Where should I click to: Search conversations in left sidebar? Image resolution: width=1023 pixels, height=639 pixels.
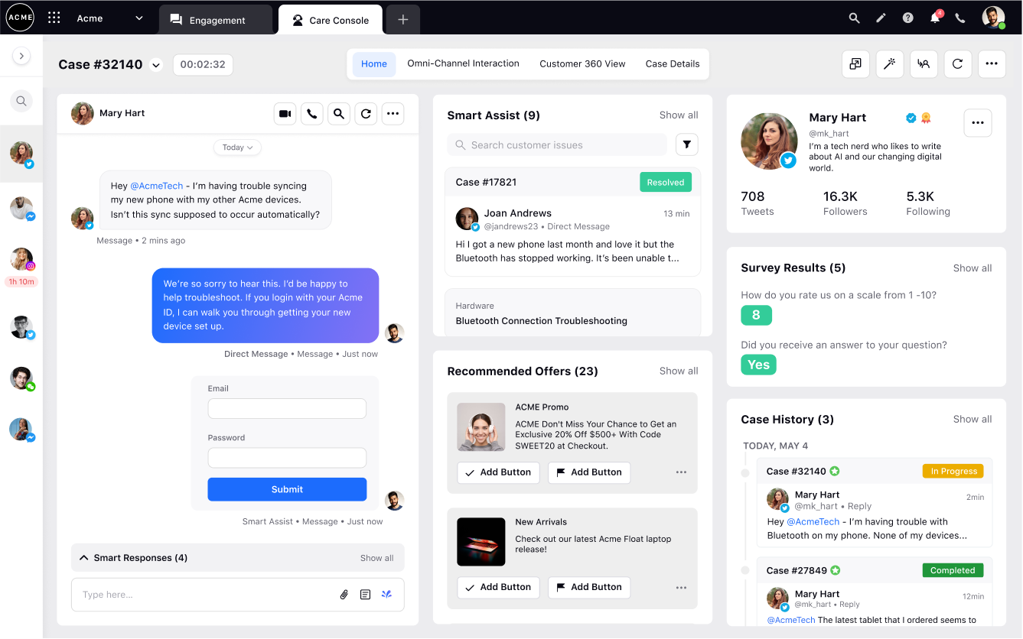[x=21, y=101]
